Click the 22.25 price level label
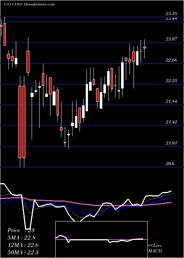 coord(171,80)
